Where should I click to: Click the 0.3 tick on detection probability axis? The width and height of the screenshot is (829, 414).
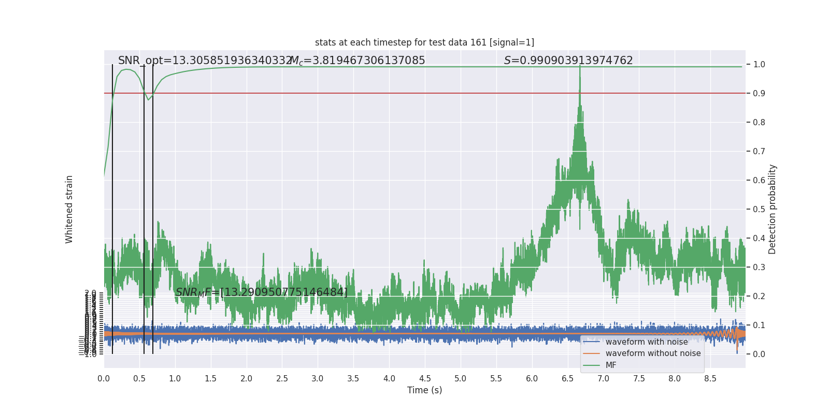(759, 268)
